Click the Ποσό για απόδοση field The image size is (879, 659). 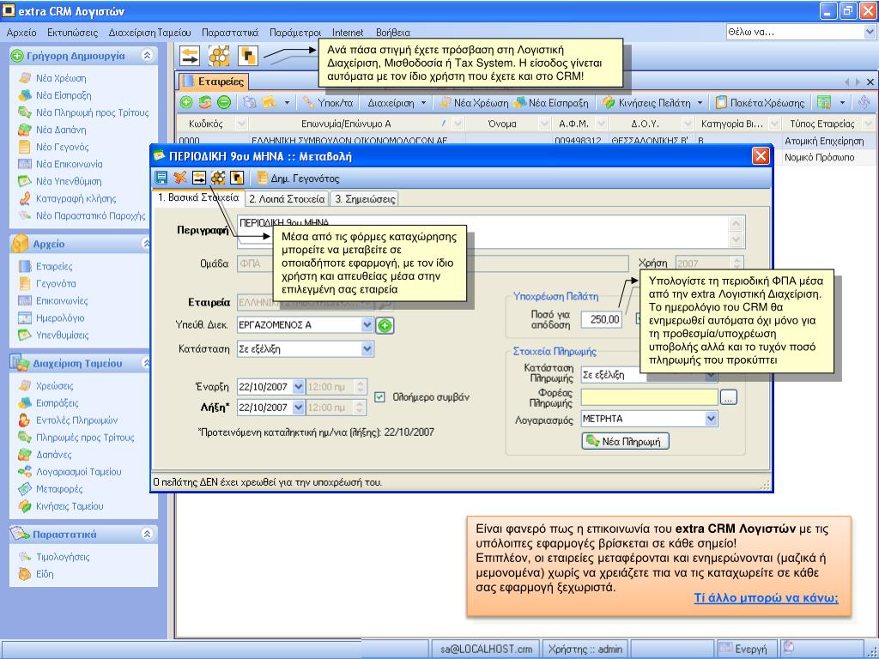coord(602,319)
